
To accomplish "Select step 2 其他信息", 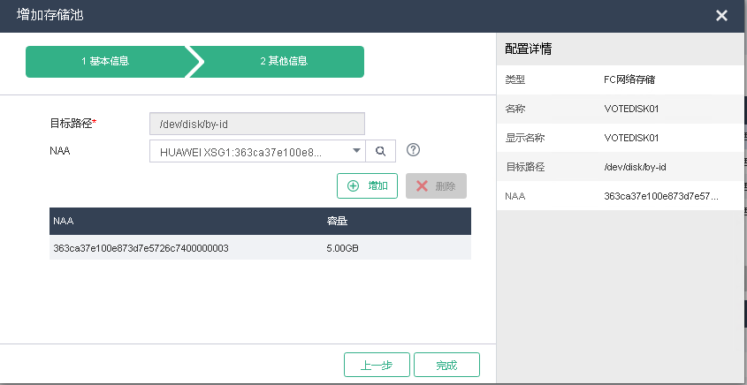I will (x=284, y=62).
